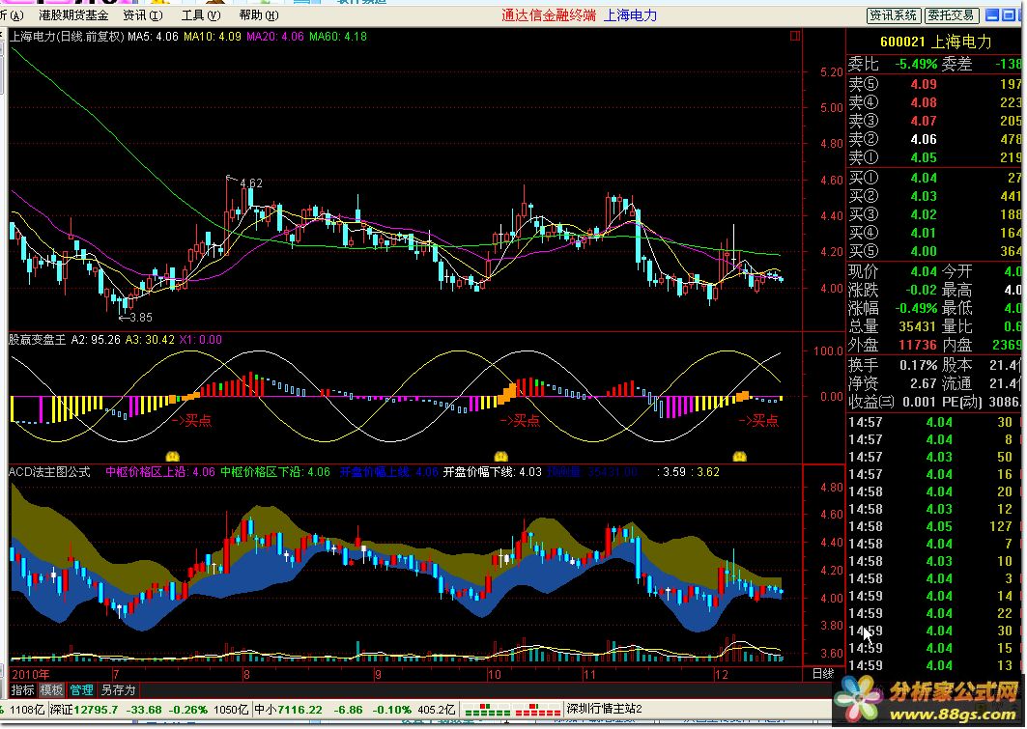Click the alarm icon below the July buy point

[x=173, y=456]
